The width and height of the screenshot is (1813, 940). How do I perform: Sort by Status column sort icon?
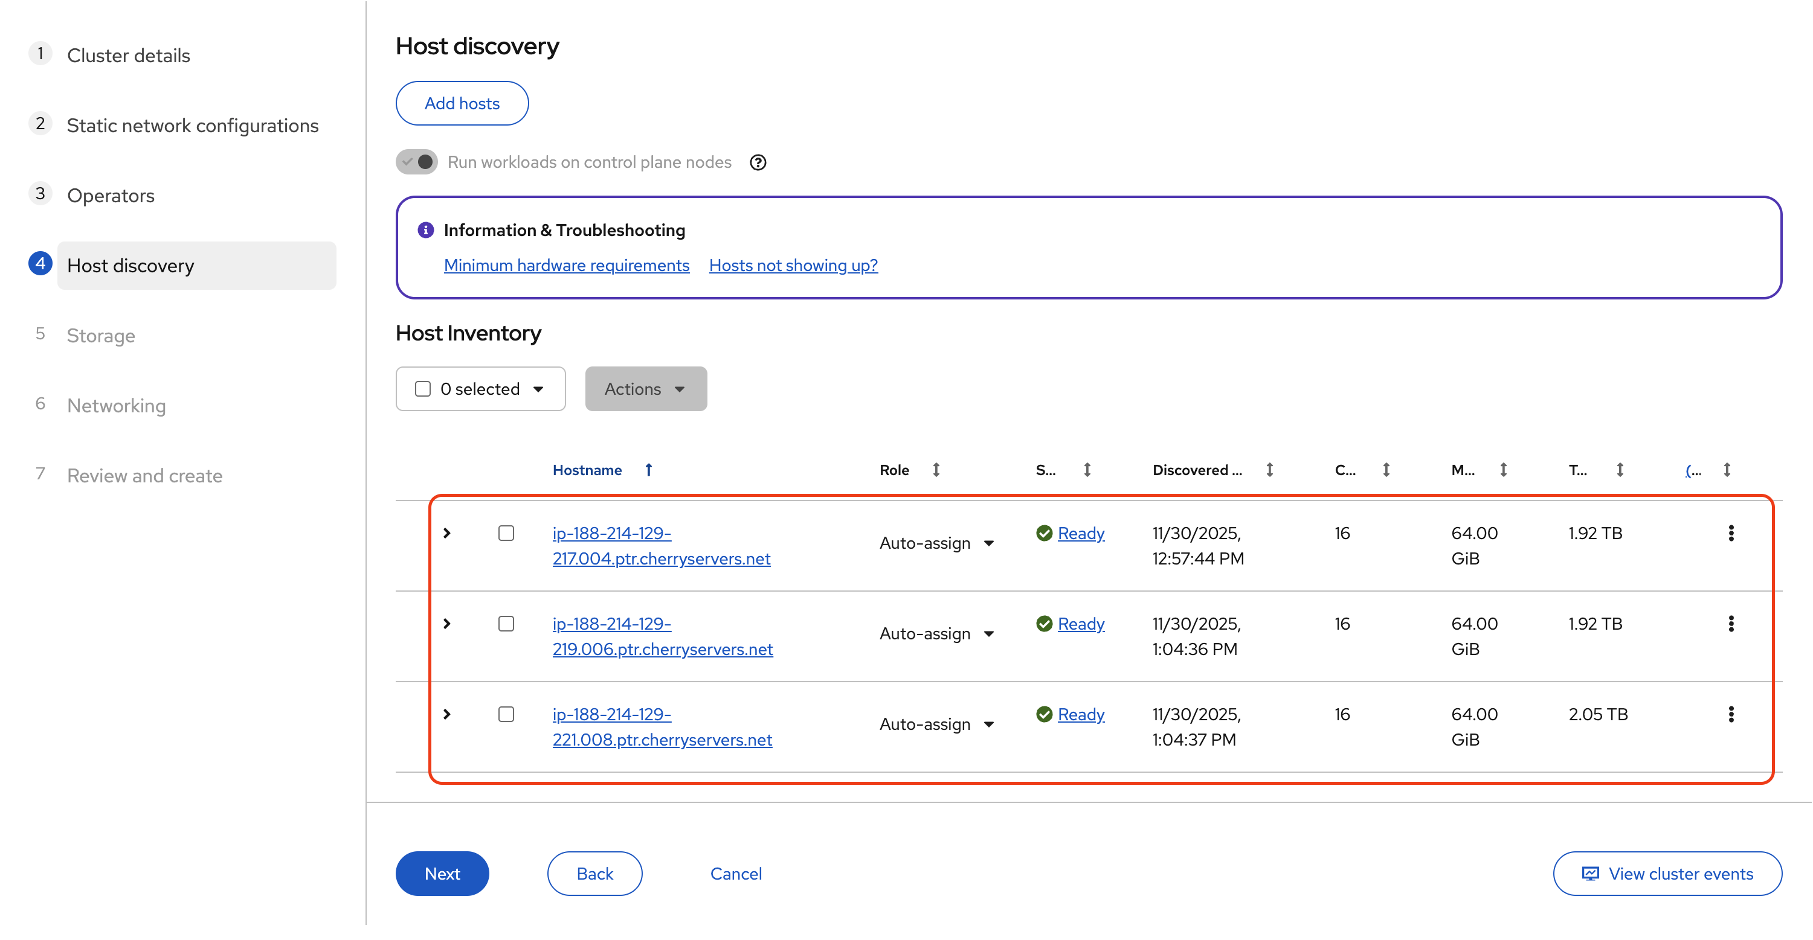pyautogui.click(x=1087, y=469)
